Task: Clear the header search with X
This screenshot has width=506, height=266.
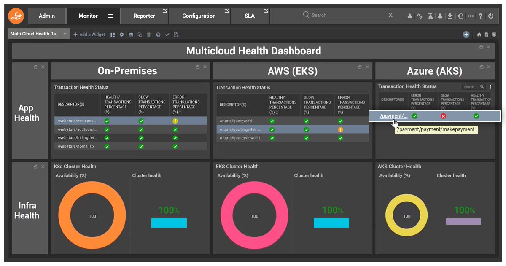Action: tap(390, 15)
